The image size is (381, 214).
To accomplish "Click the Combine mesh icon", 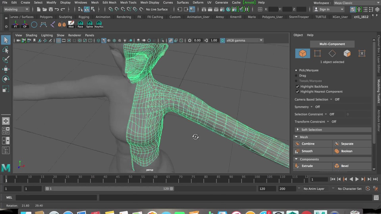I will (x=297, y=144).
